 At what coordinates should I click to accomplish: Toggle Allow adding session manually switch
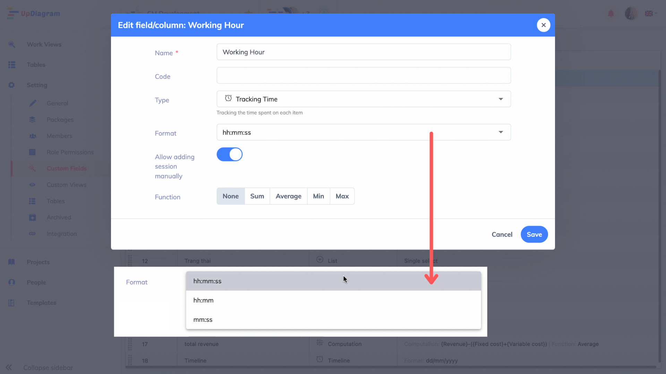(x=229, y=154)
